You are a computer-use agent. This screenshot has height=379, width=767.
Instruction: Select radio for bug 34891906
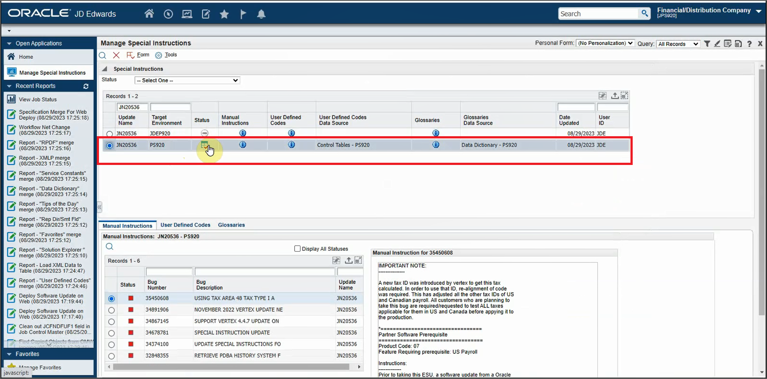[111, 310]
